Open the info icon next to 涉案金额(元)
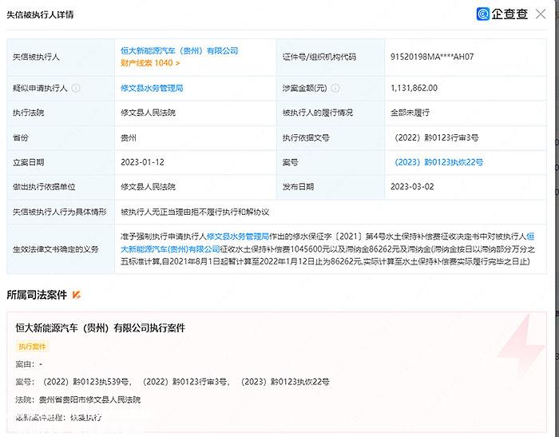Viewport: 559px width, 437px height. (x=335, y=88)
